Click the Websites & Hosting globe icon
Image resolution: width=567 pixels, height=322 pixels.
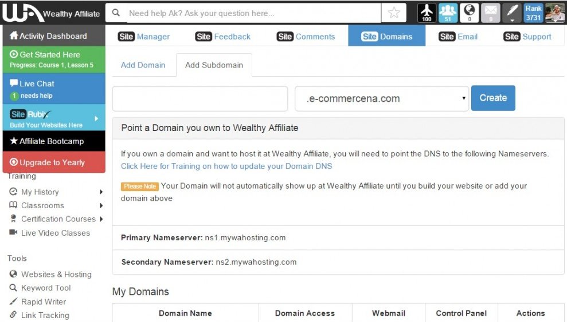coord(13,274)
